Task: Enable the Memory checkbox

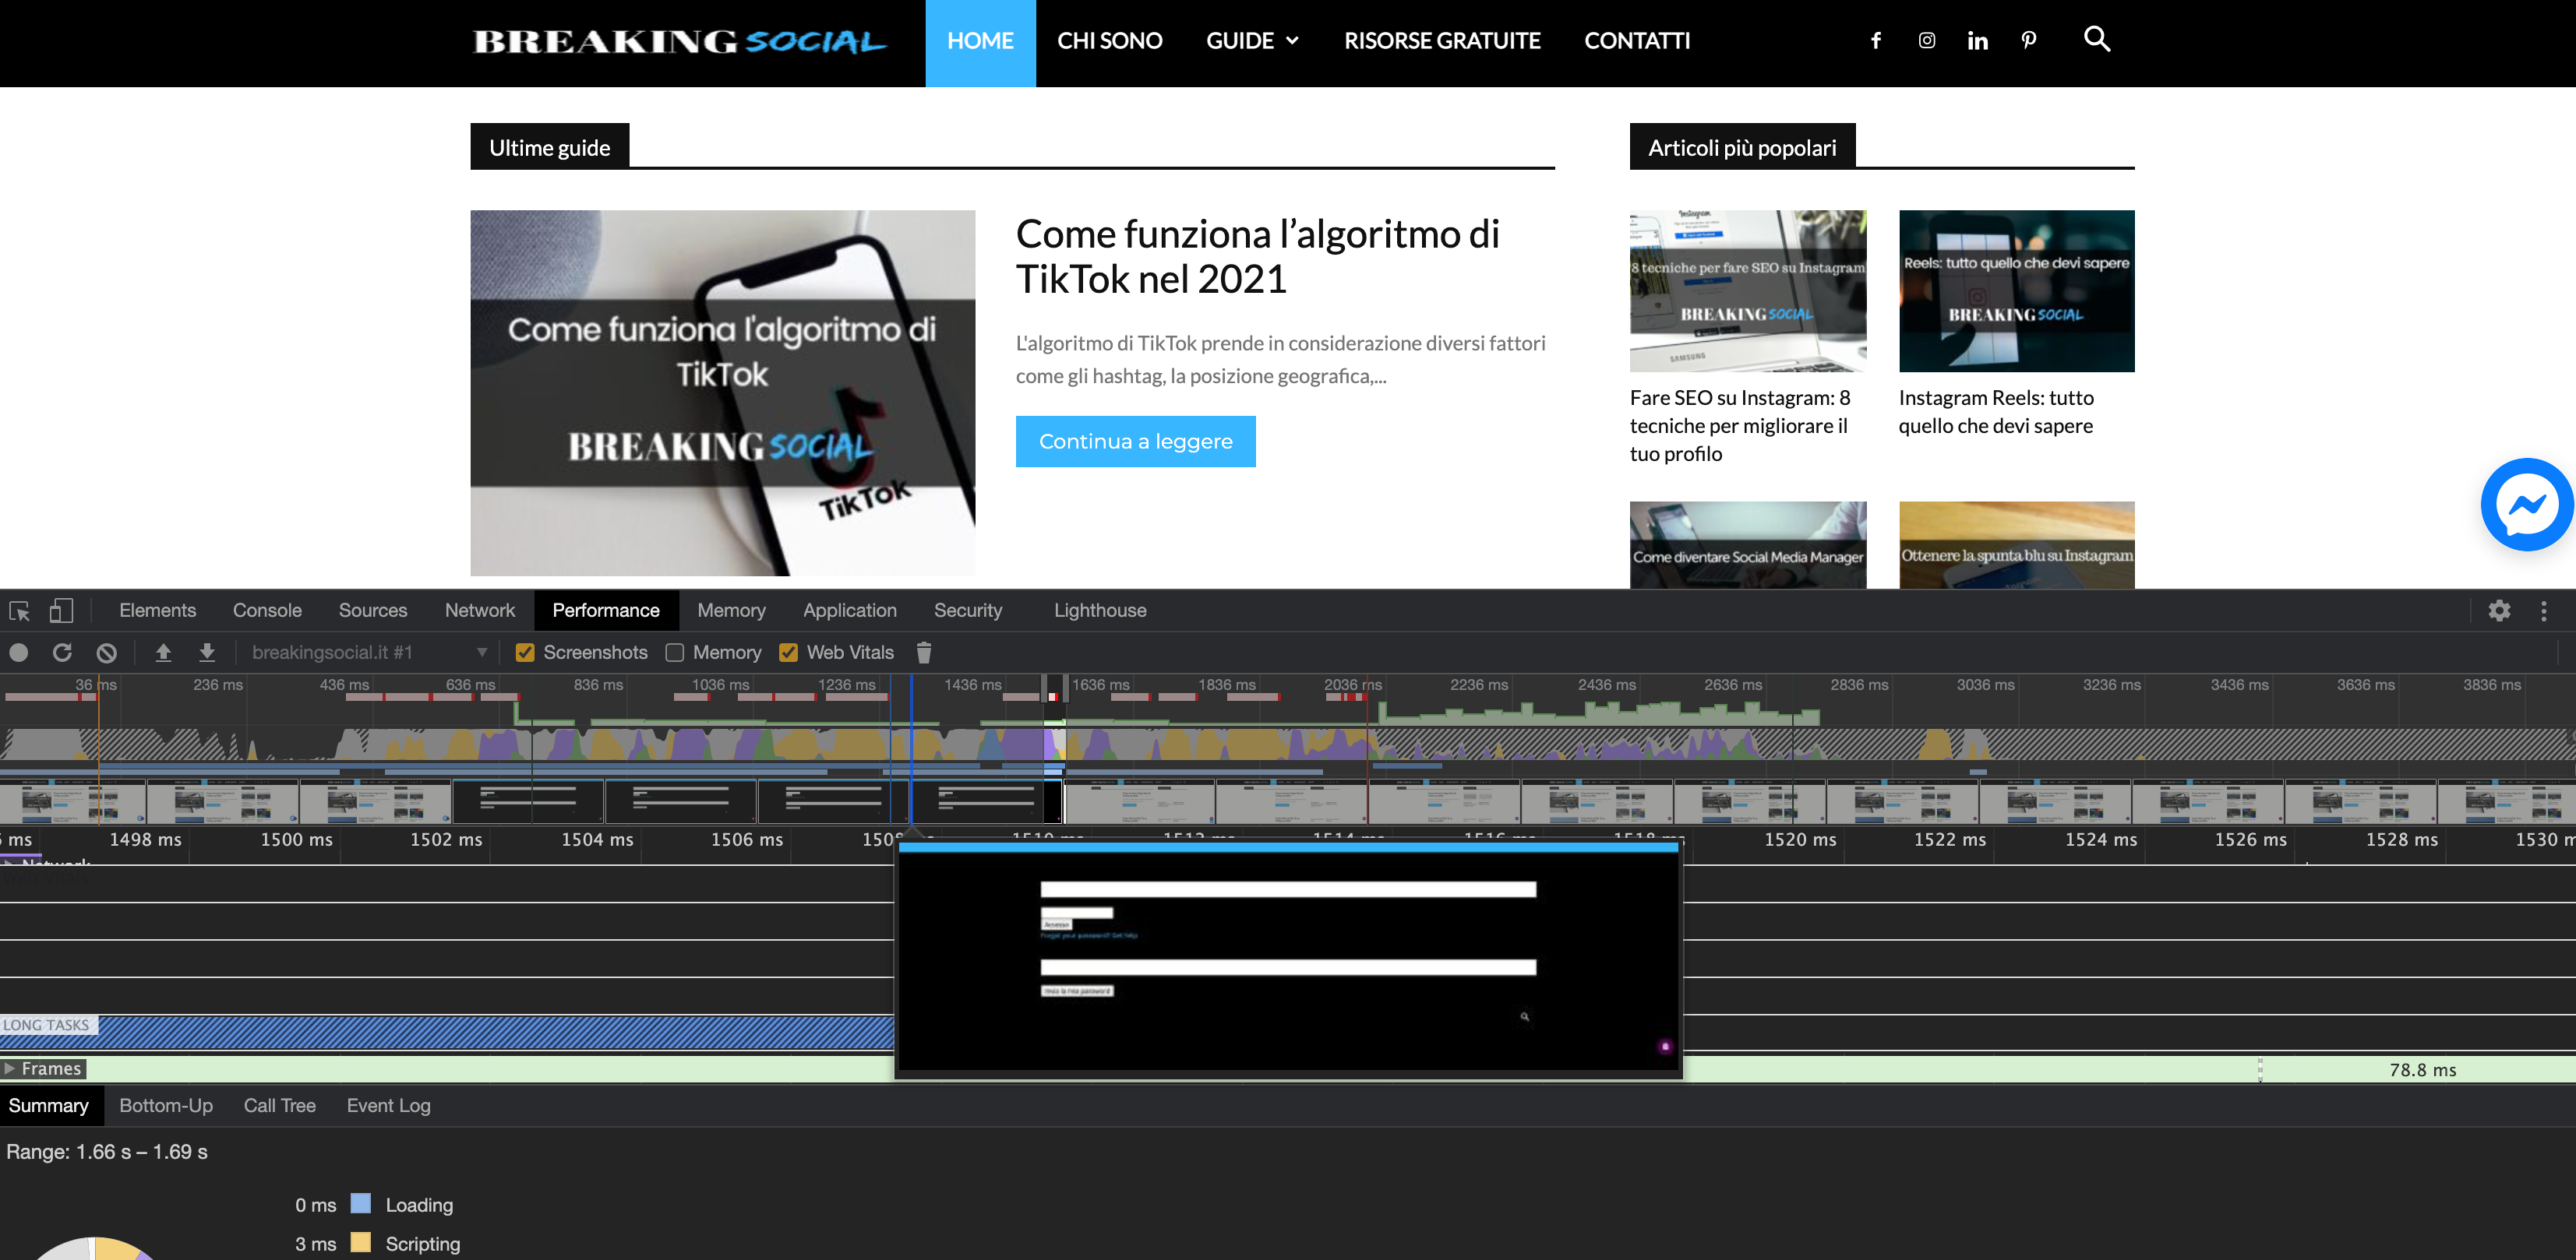Action: 675,653
